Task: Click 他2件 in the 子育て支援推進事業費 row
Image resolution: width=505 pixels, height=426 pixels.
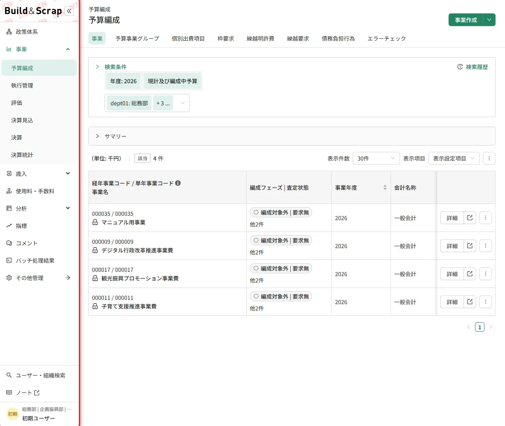Action: (x=256, y=308)
